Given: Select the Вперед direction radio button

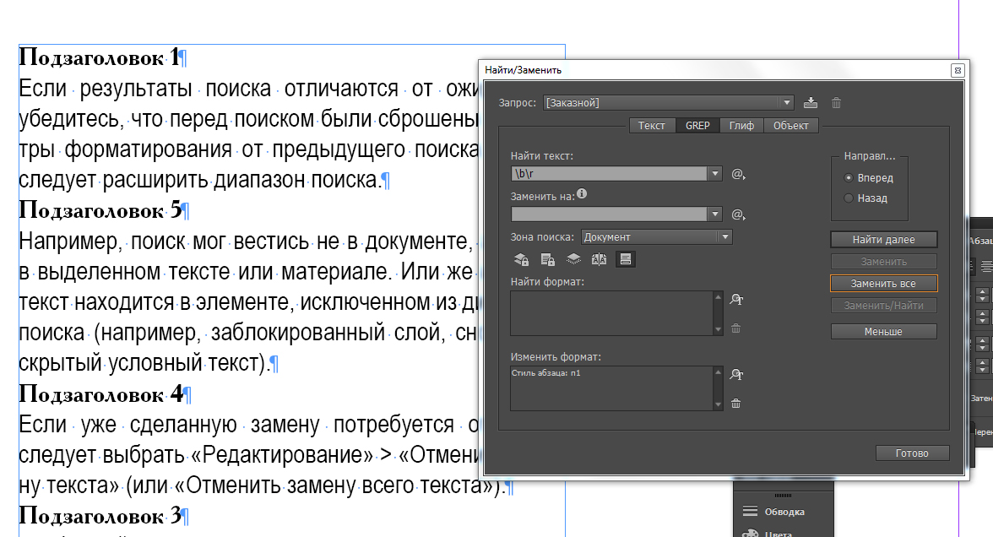Looking at the screenshot, I should (x=849, y=178).
